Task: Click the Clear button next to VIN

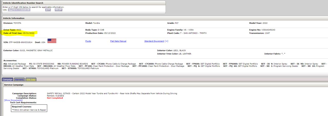Action: [48, 10]
